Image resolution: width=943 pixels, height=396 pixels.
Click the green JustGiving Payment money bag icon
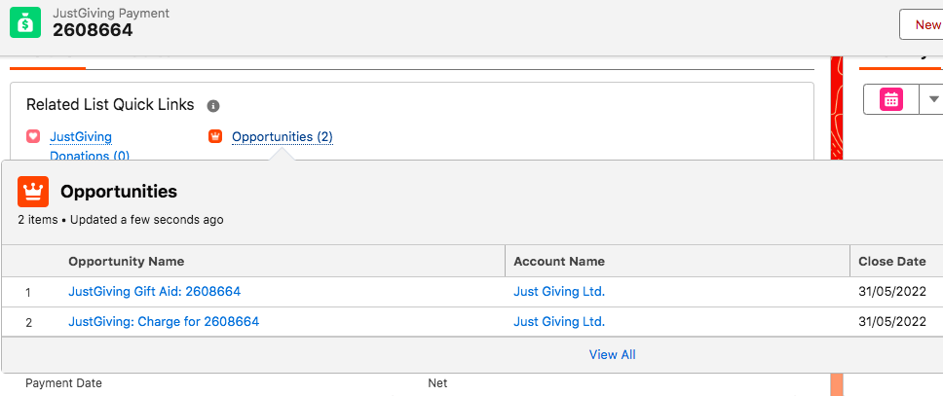pos(25,22)
